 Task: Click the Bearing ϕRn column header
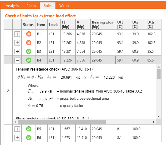103,24
